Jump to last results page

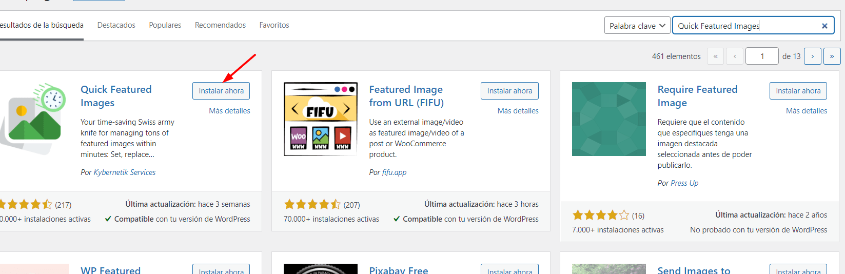tap(832, 56)
